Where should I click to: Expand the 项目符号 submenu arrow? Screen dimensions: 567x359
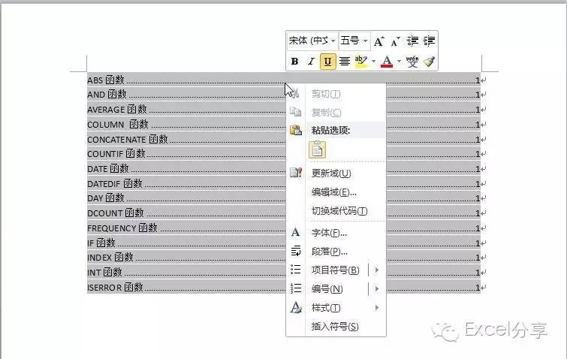[x=377, y=270]
